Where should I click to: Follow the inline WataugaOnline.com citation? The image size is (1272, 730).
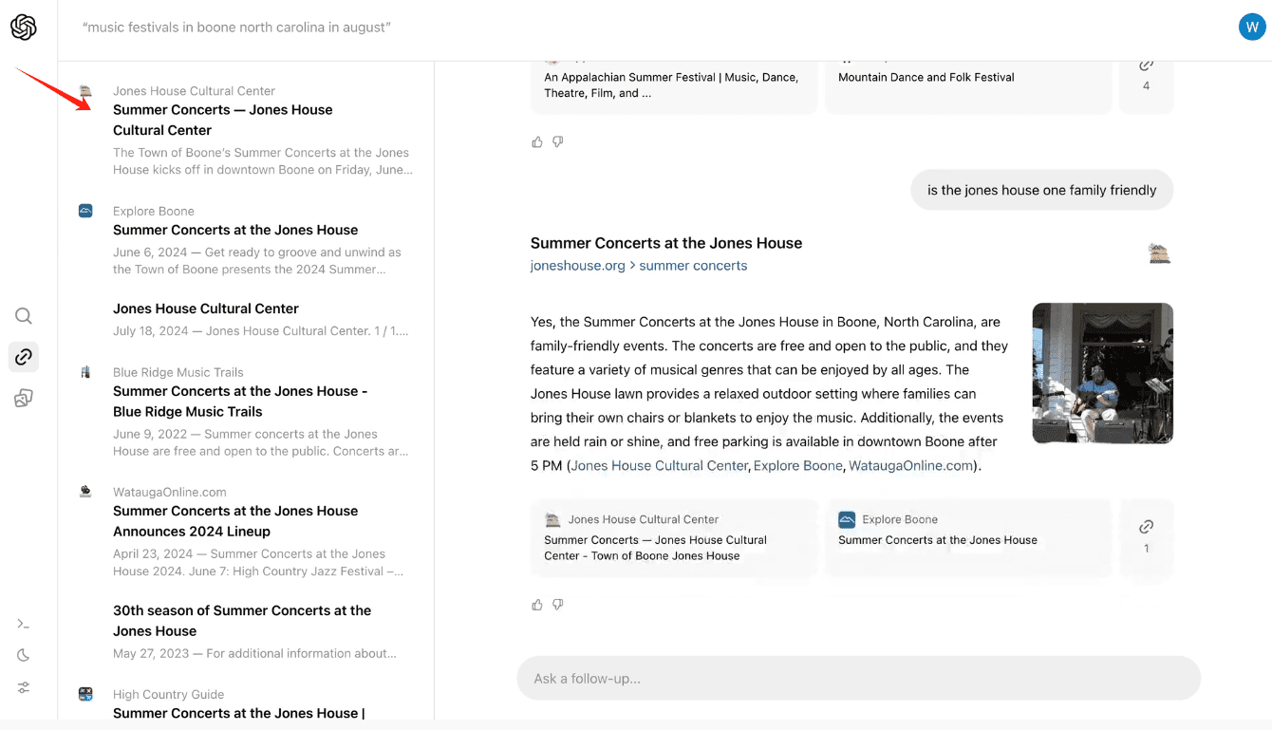pos(911,465)
